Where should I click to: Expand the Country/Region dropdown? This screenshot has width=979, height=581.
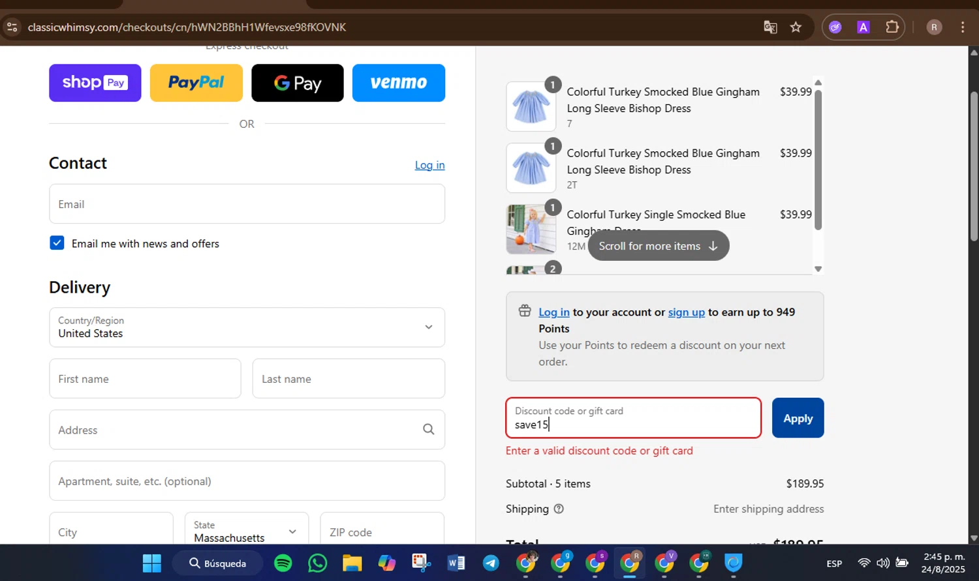coord(247,327)
